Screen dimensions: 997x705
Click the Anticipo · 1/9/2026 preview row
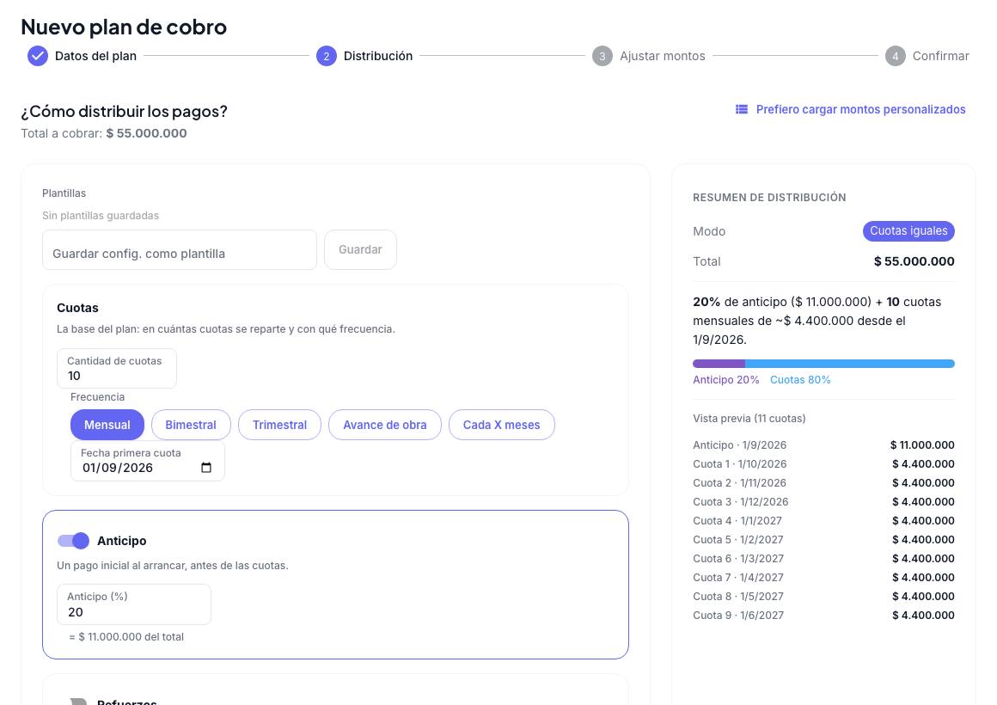823,445
